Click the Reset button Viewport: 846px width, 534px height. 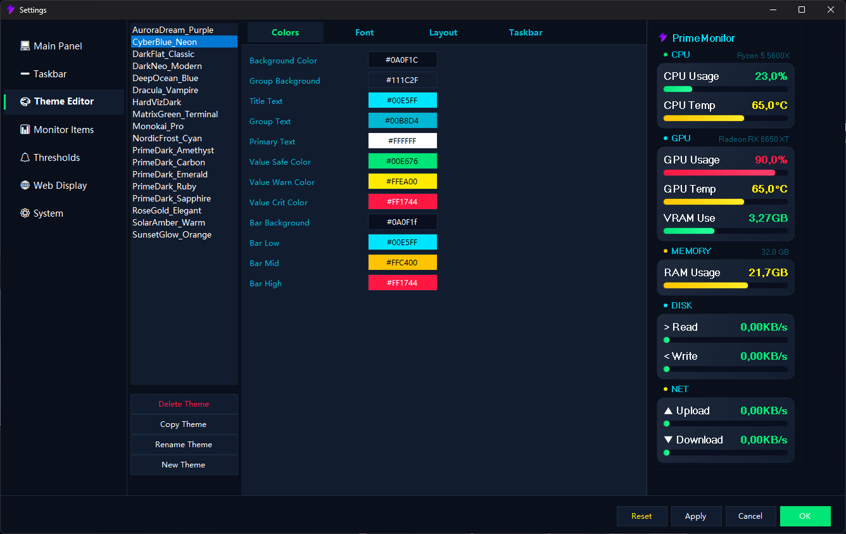coord(641,516)
